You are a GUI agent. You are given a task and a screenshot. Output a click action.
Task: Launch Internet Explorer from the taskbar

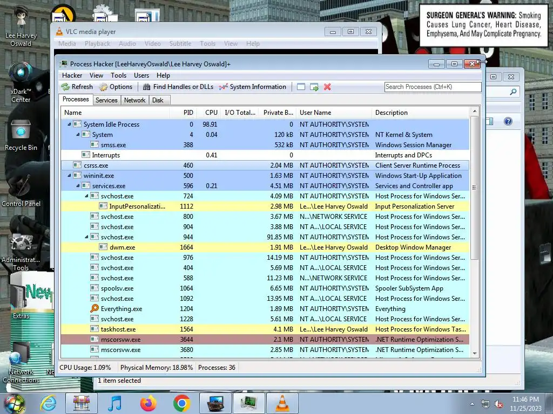tap(48, 403)
